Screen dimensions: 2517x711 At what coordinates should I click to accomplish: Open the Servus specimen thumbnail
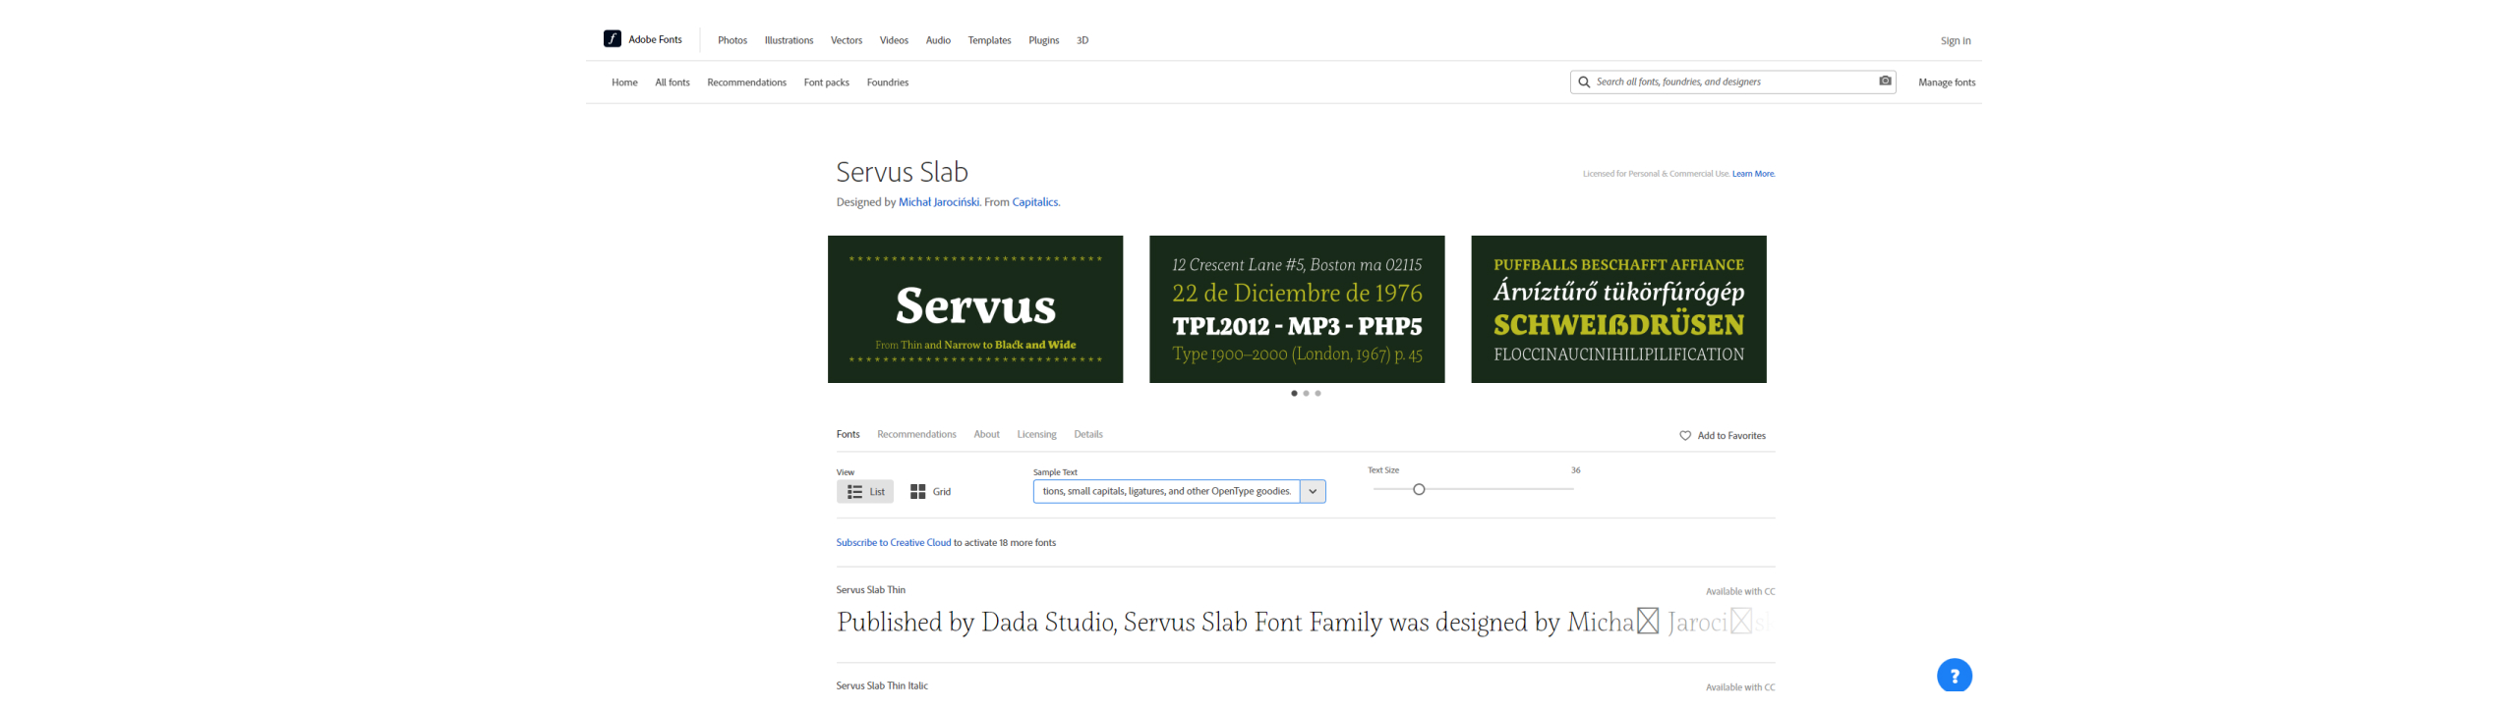click(x=974, y=309)
